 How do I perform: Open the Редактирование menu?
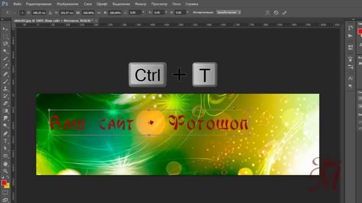pos(39,4)
